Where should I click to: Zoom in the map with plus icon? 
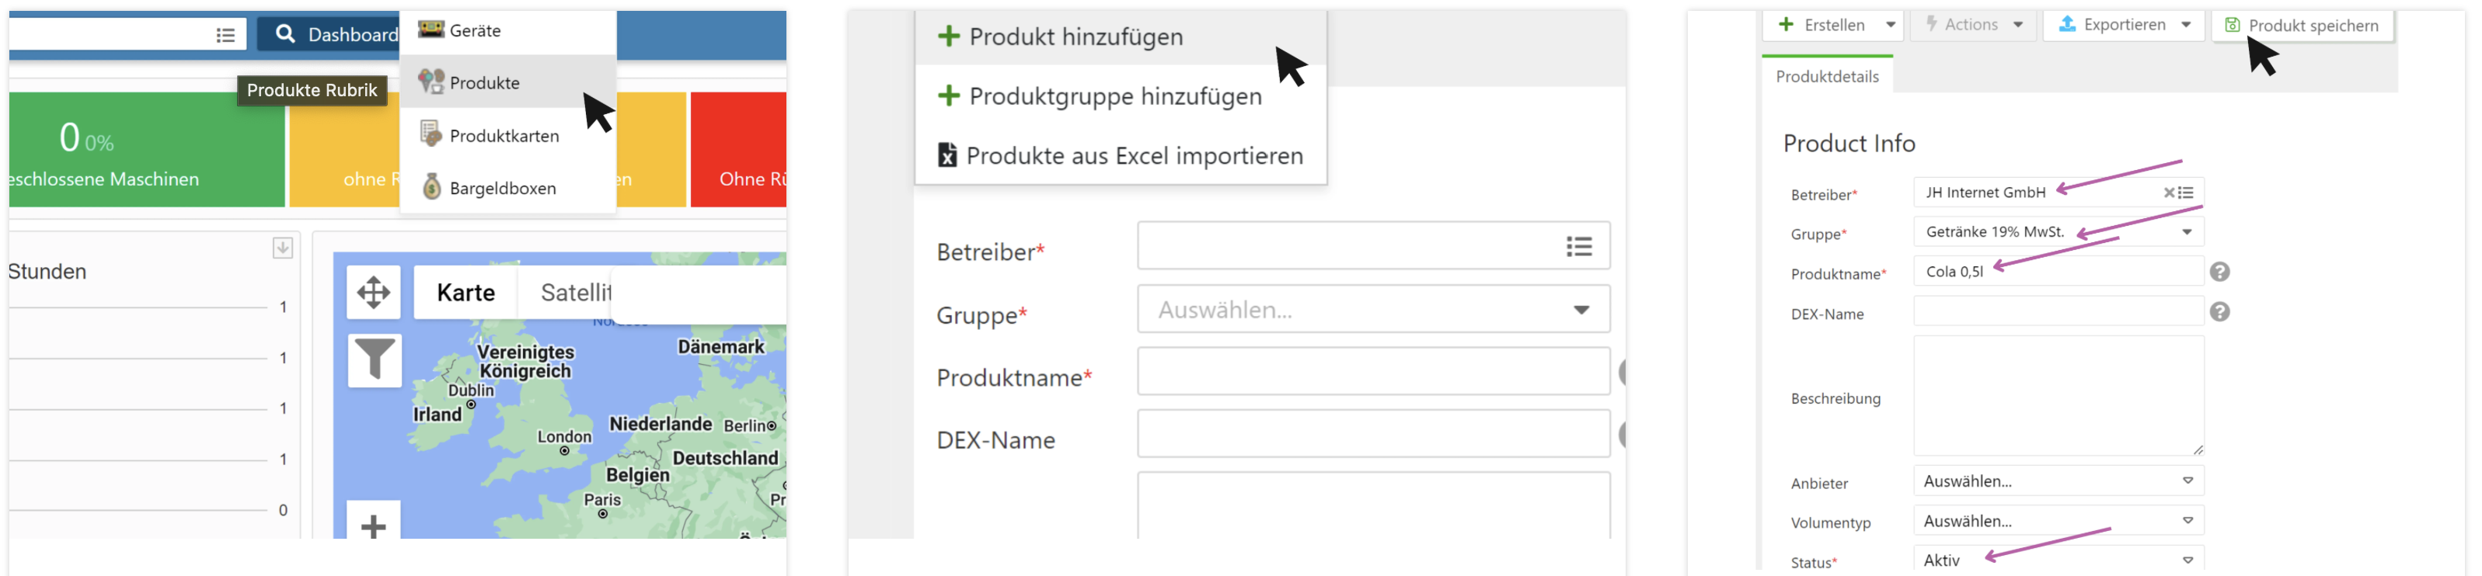click(x=373, y=525)
